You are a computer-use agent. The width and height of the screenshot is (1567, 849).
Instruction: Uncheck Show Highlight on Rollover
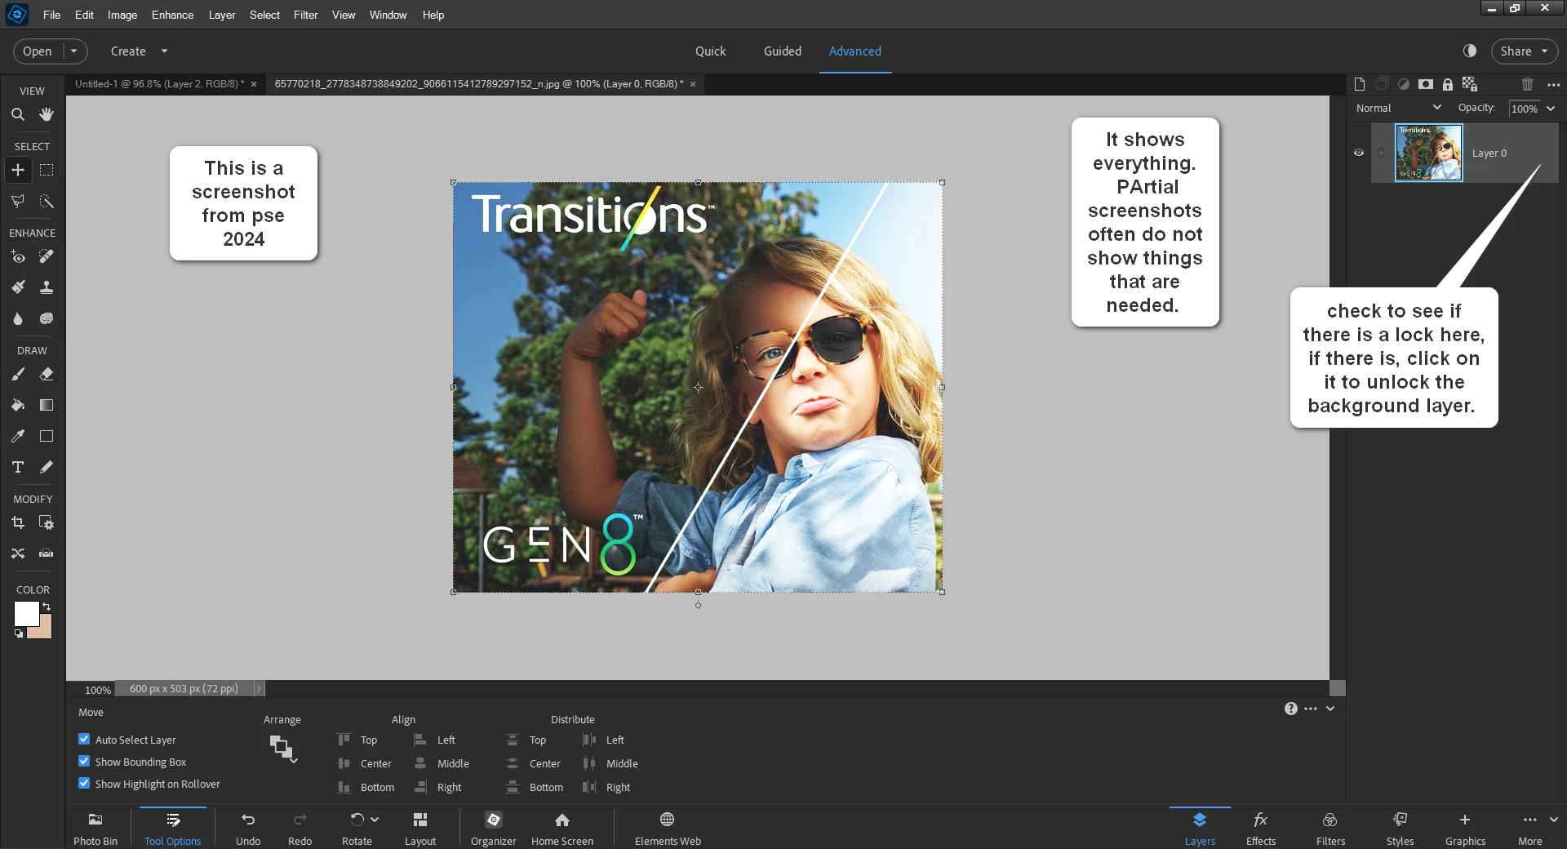(84, 783)
